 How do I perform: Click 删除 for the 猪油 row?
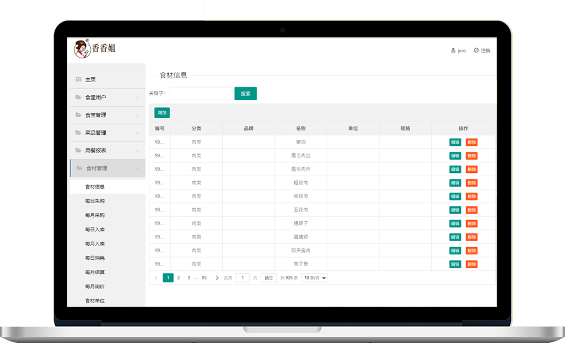tap(472, 142)
